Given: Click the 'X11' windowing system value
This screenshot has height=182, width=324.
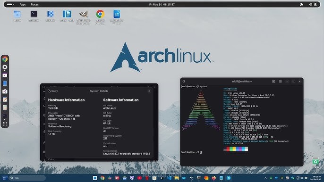Looking at the screenshot, I should click(x=105, y=139).
